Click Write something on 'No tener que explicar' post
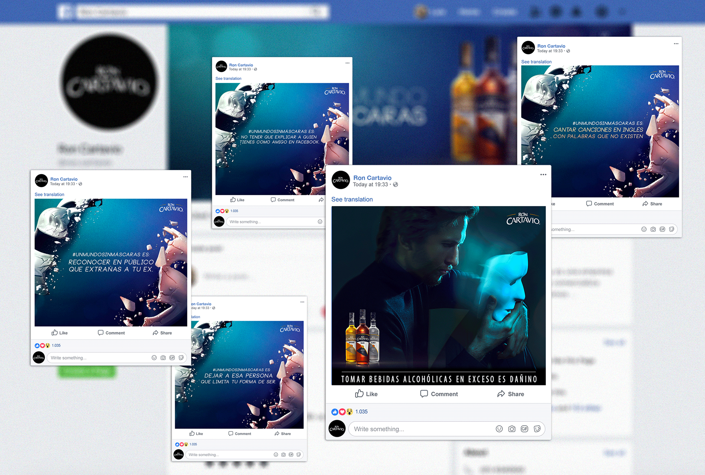Screen dimensions: 705x475 [275, 222]
